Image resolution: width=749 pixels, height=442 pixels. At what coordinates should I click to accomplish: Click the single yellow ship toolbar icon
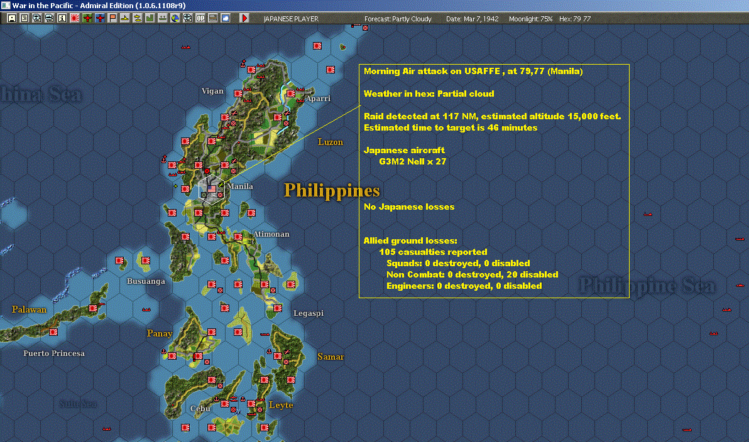click(x=124, y=18)
